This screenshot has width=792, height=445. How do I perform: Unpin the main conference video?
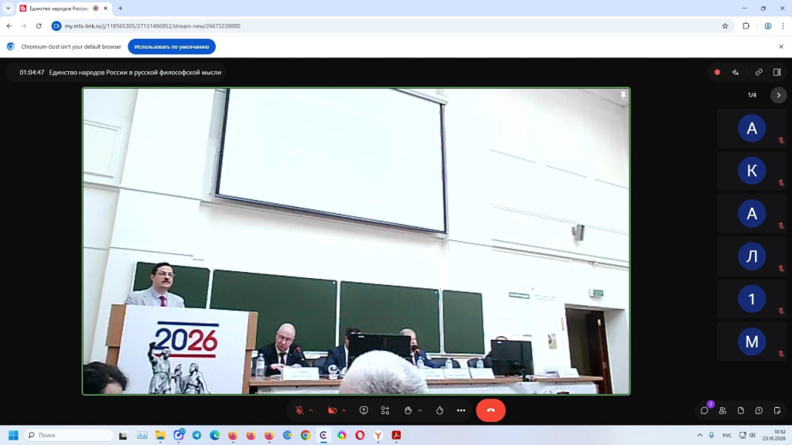(623, 94)
